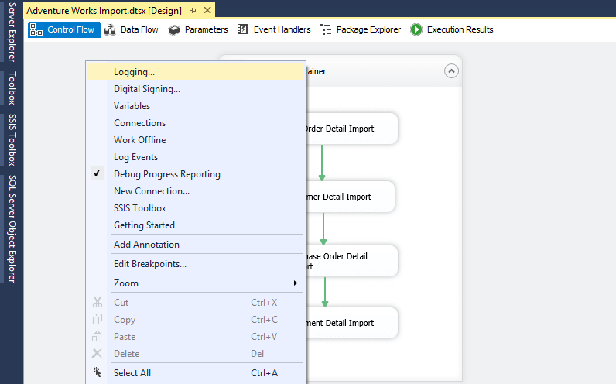Click the Select All cursor icon
This screenshot has width=616, height=384.
tap(97, 372)
